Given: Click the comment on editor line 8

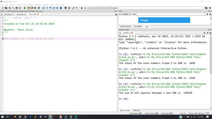Looking at the screenshot, I should point(29,39).
